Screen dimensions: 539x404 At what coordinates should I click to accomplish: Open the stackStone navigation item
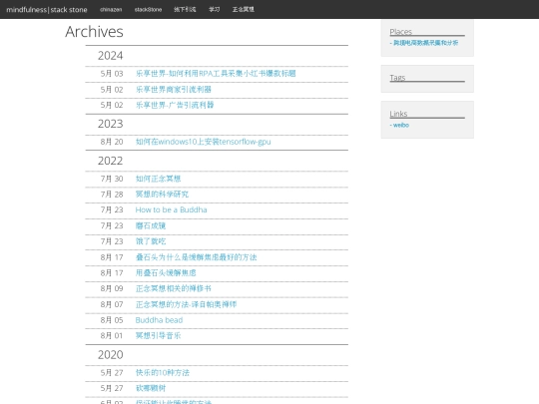coord(148,10)
